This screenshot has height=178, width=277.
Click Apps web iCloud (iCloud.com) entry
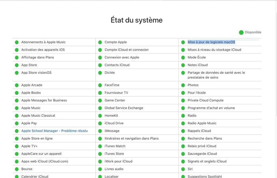[x=45, y=161]
